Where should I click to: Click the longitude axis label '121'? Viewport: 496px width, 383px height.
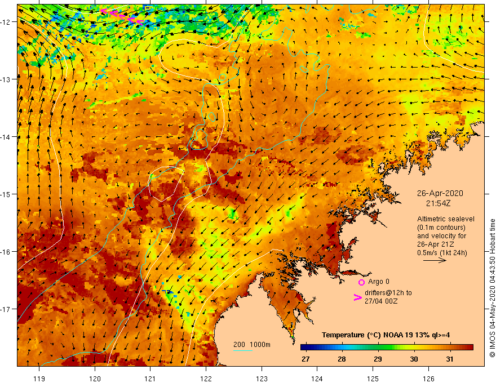(x=150, y=378)
